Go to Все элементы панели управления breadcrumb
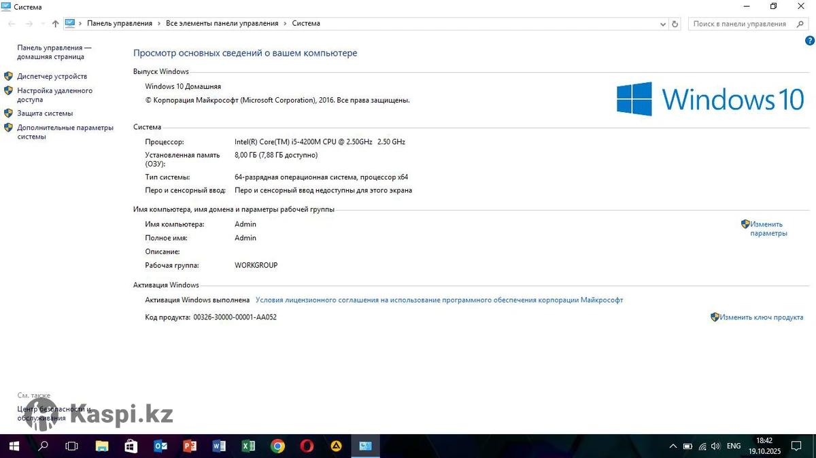Screen dimensions: 816x458 point(222,23)
